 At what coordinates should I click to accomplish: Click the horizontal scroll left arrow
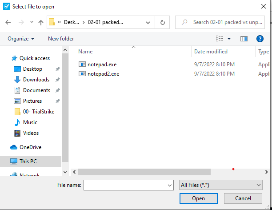74,172
